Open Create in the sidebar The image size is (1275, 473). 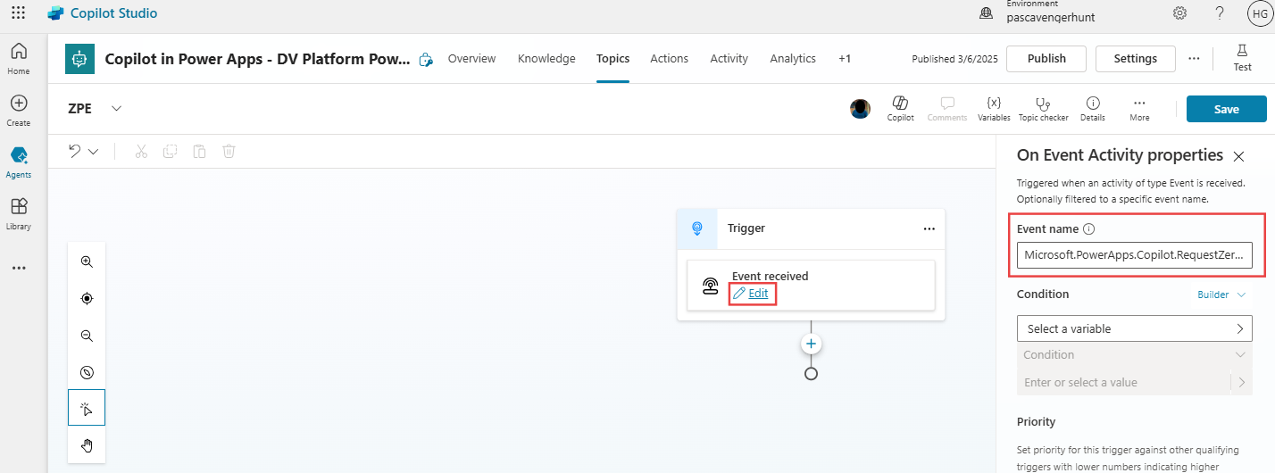pyautogui.click(x=19, y=110)
